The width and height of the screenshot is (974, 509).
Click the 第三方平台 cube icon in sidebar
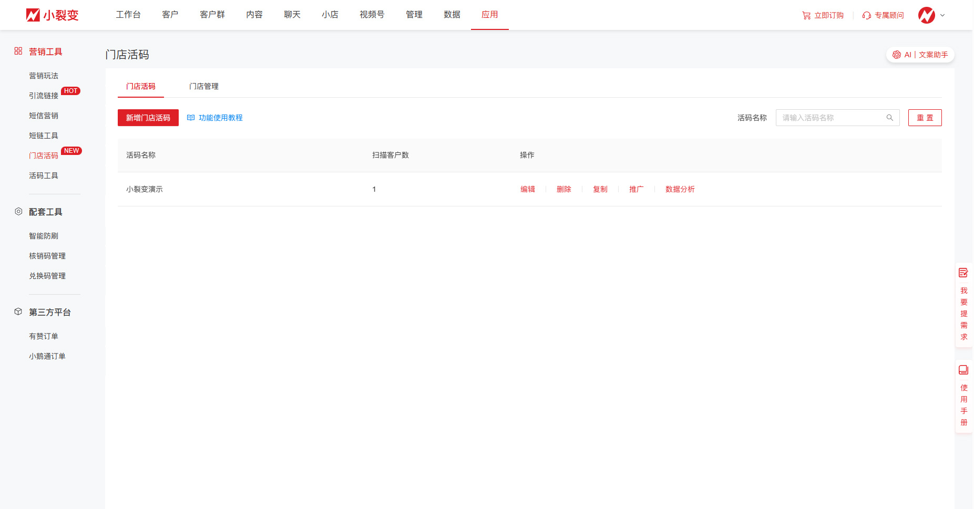[x=18, y=311]
